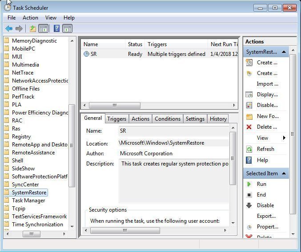
Task: Open the Action menu
Action: [30, 18]
